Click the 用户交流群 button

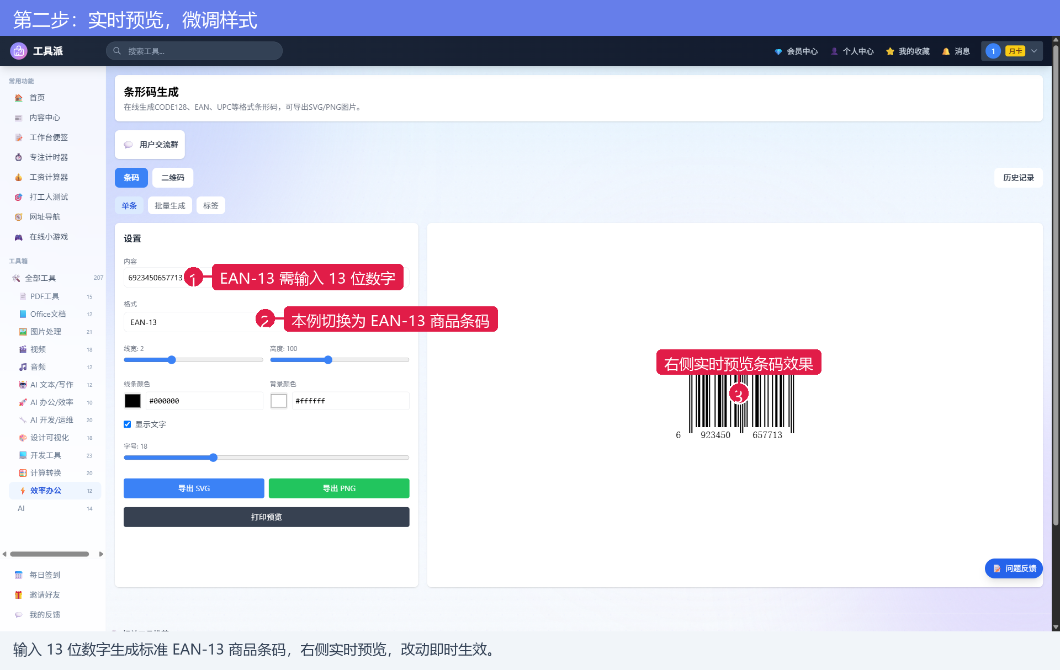150,145
